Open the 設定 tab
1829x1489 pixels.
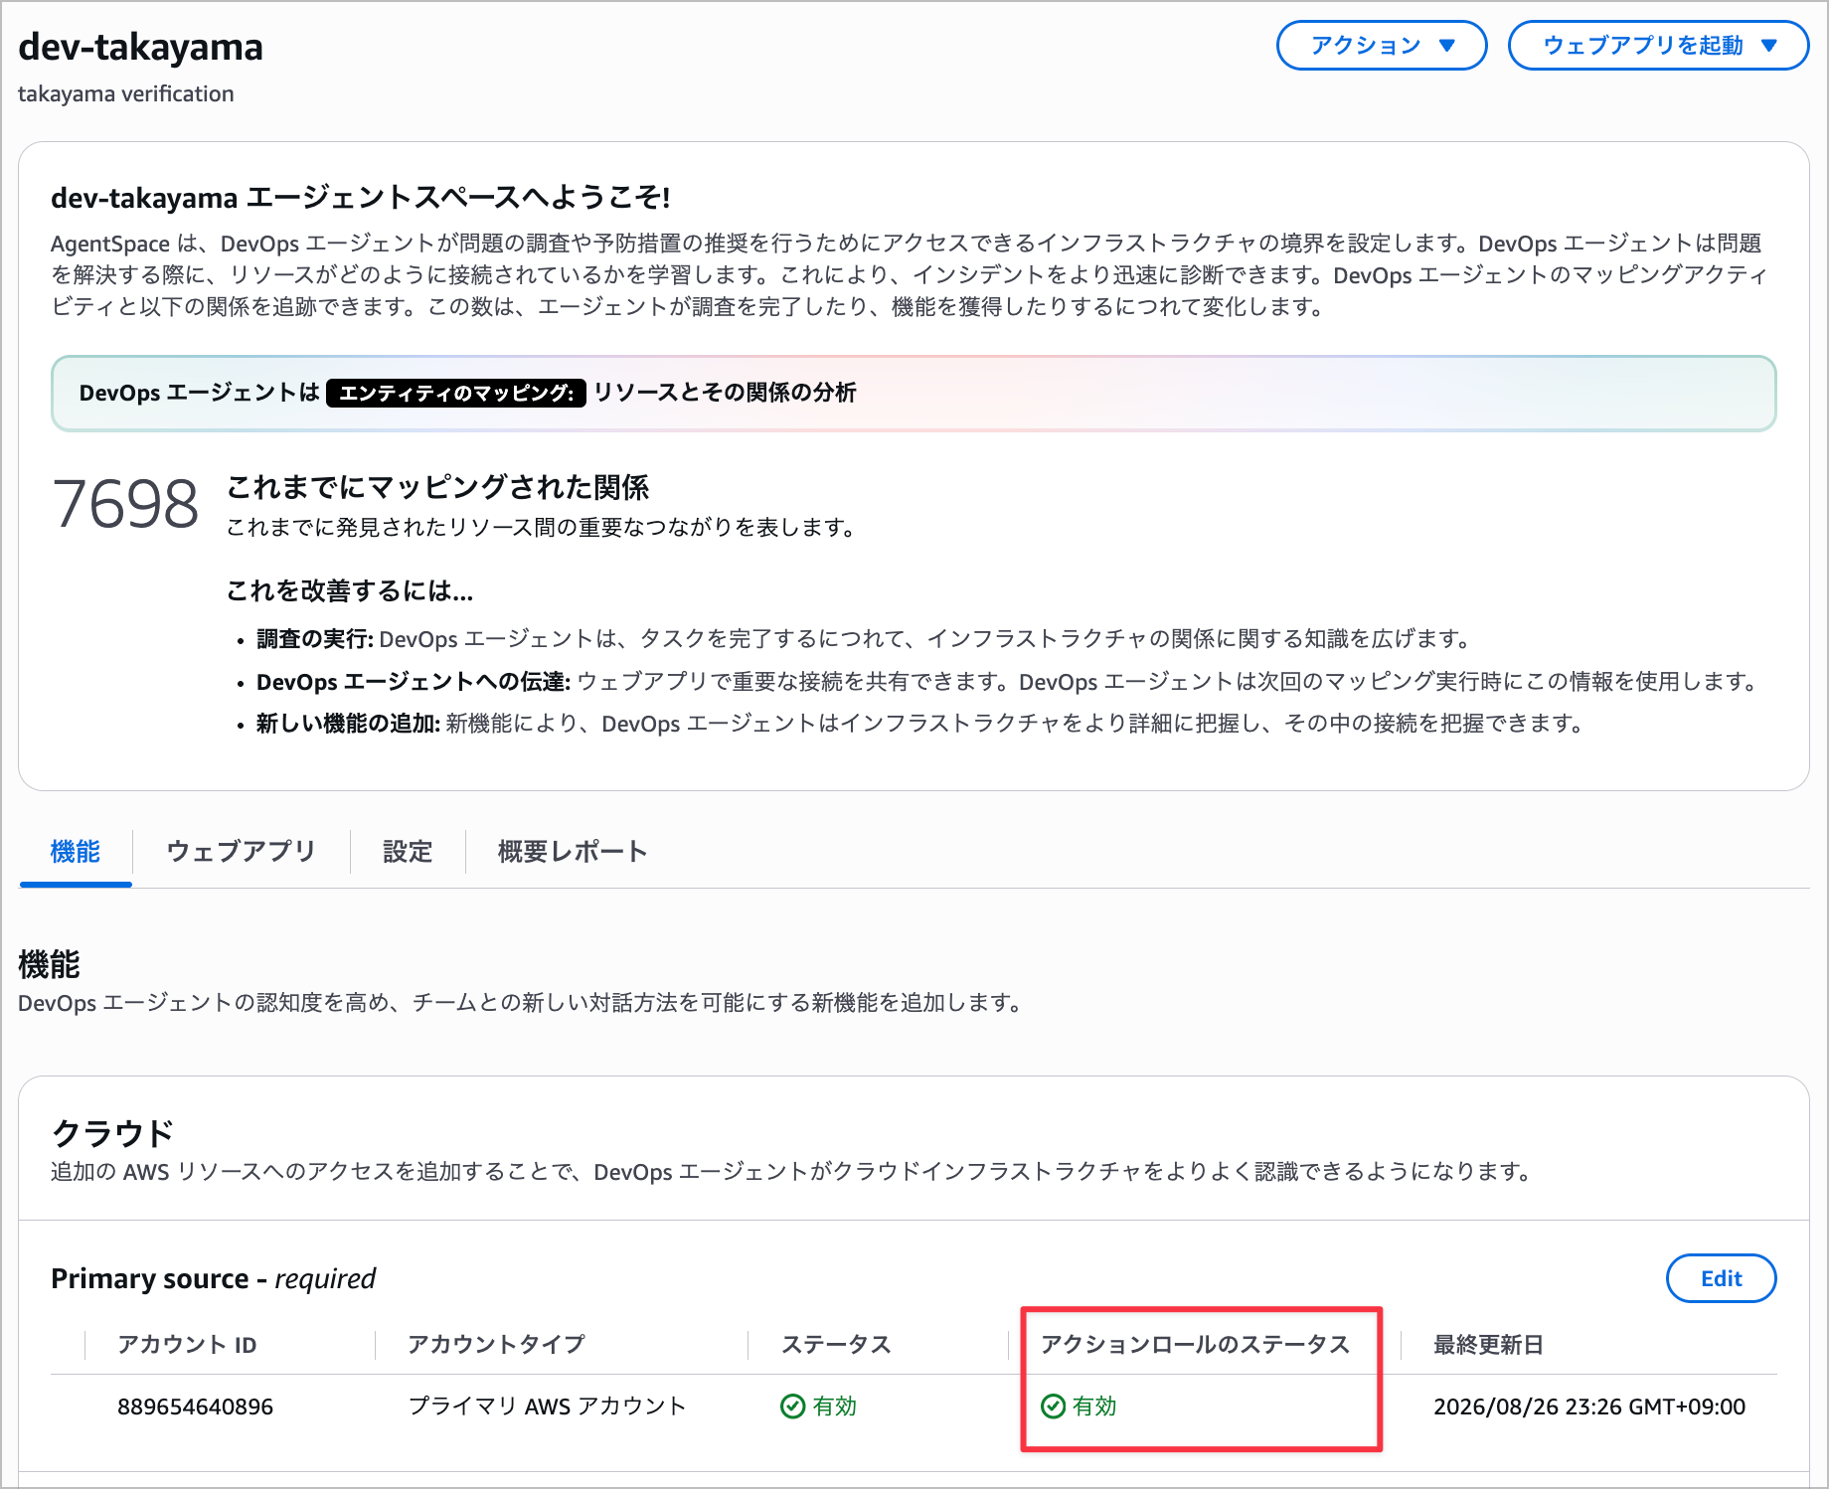[x=408, y=852]
